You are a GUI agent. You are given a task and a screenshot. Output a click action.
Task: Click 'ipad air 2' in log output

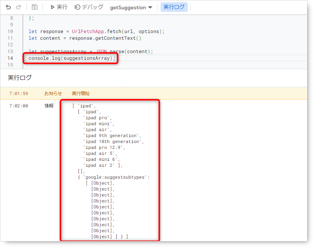coord(99,165)
